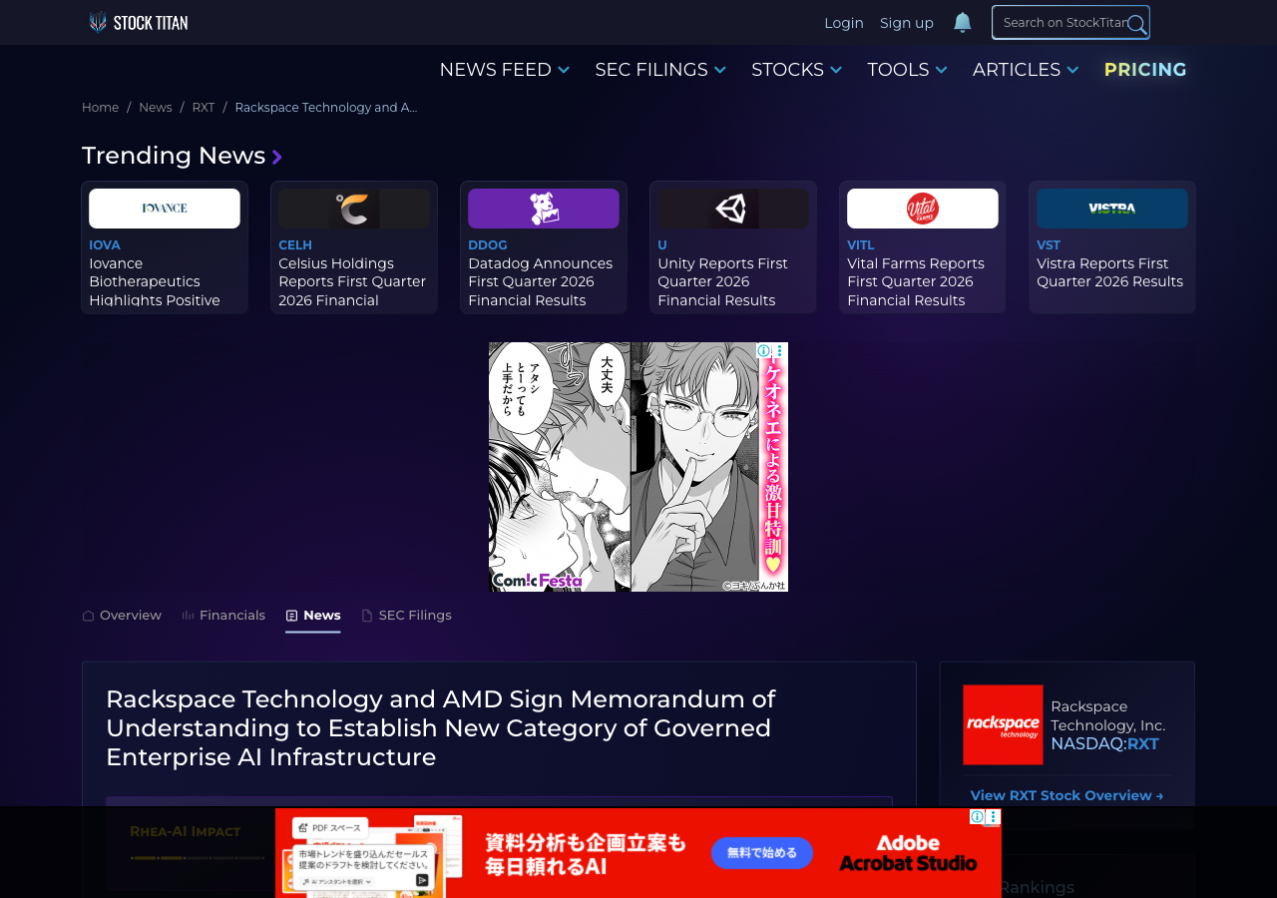Expand the NEWS FEED menu
Viewport: 1277px width, 898px height.
(x=505, y=70)
